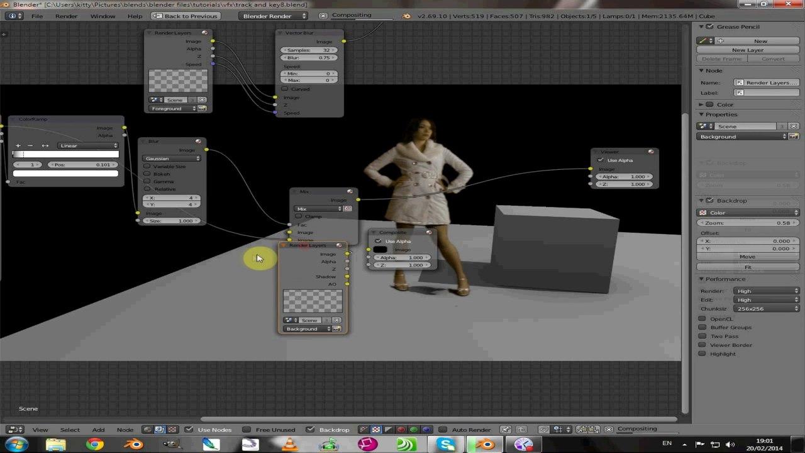Toggle Use Alpha in Composite node
The width and height of the screenshot is (805, 453).
coord(378,242)
